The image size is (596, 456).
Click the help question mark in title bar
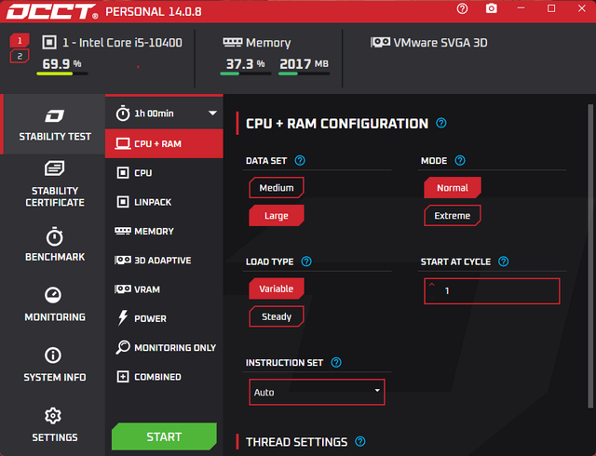(463, 9)
